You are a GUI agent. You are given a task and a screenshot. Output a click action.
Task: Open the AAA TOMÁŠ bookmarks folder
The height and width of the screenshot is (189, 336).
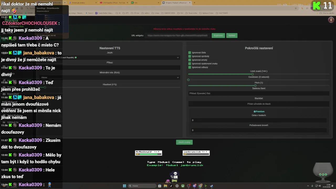[x=222, y=13]
